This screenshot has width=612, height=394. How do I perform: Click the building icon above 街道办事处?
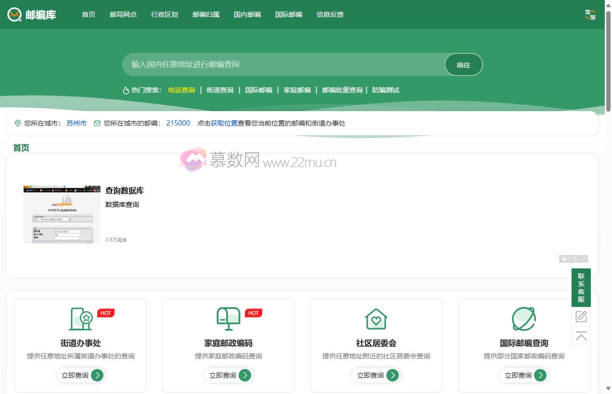(80, 319)
